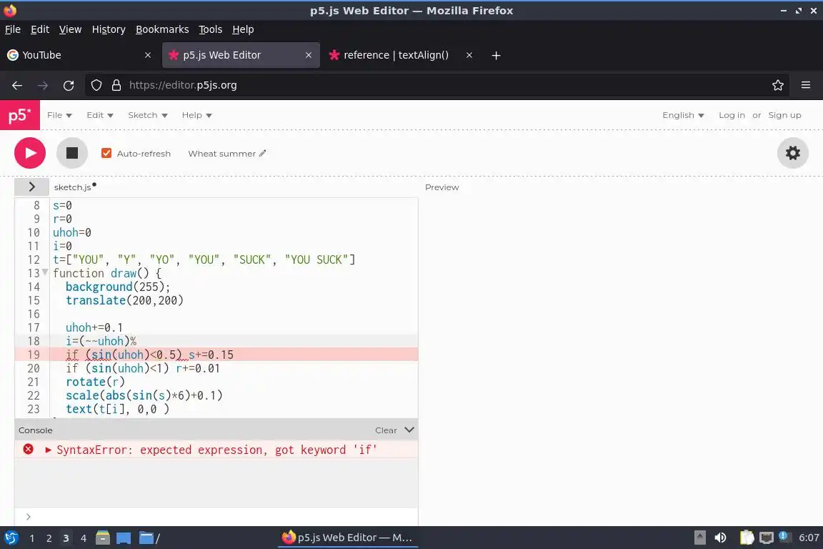This screenshot has height=549, width=823.
Task: Go forward with the forward arrow
Action: pyautogui.click(x=43, y=85)
